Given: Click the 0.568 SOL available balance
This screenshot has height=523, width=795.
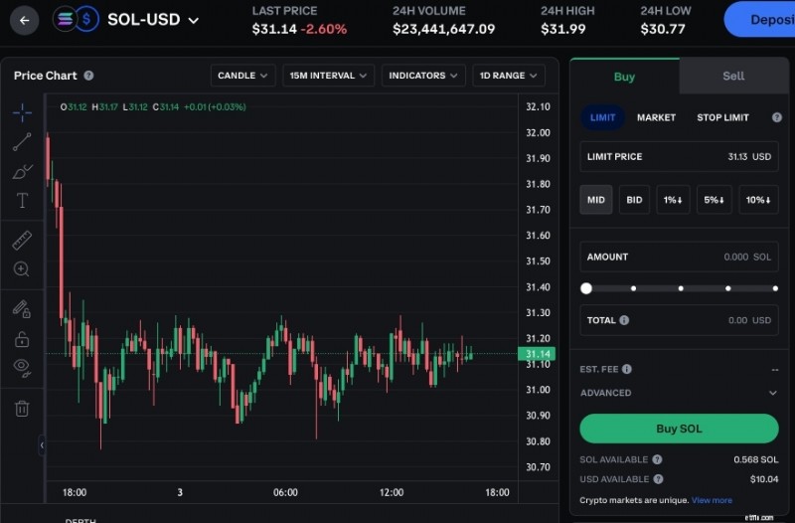Looking at the screenshot, I should 755,459.
